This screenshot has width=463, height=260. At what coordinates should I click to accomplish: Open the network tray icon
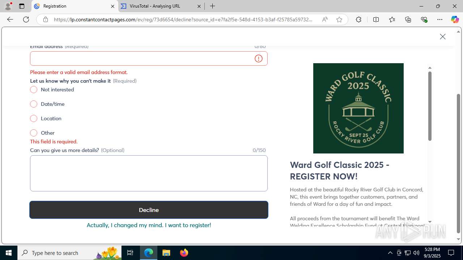pos(408,253)
